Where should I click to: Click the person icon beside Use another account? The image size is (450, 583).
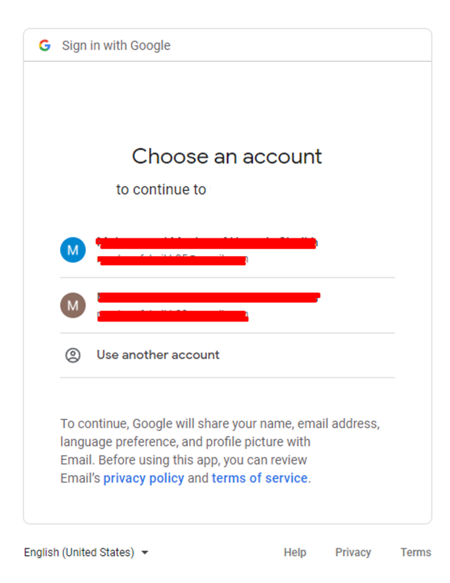pyautogui.click(x=73, y=355)
